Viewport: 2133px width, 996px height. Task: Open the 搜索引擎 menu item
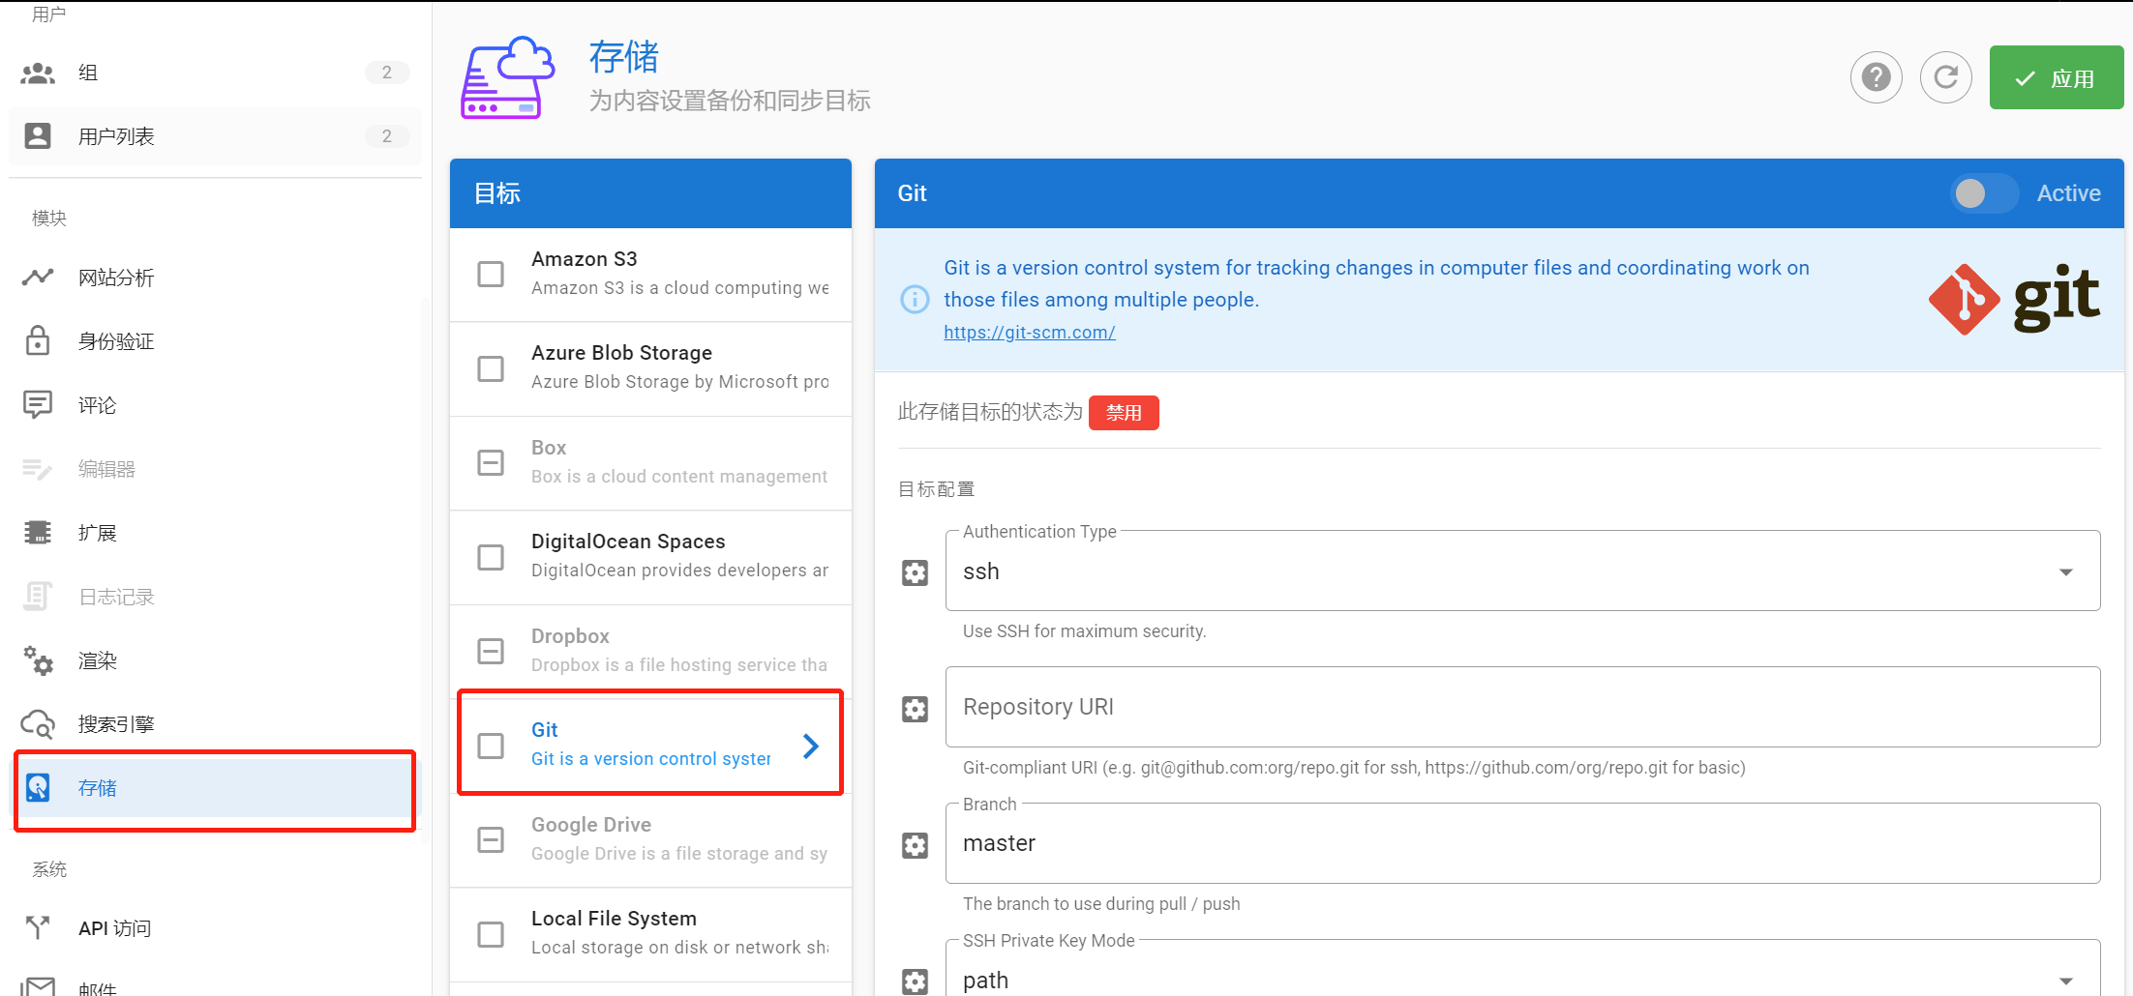tap(215, 724)
